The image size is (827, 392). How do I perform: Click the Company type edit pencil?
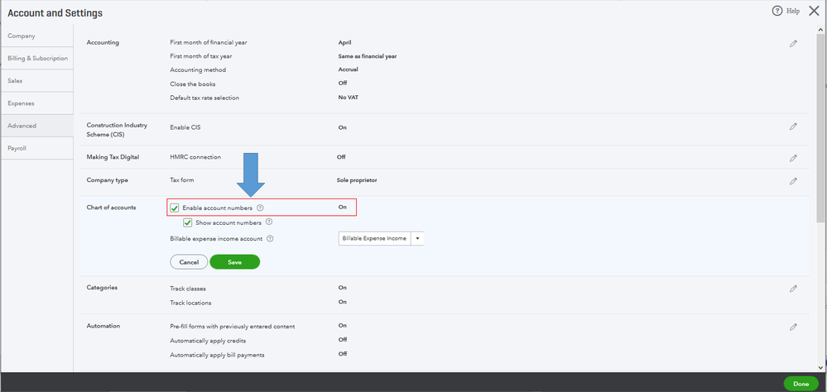(793, 181)
